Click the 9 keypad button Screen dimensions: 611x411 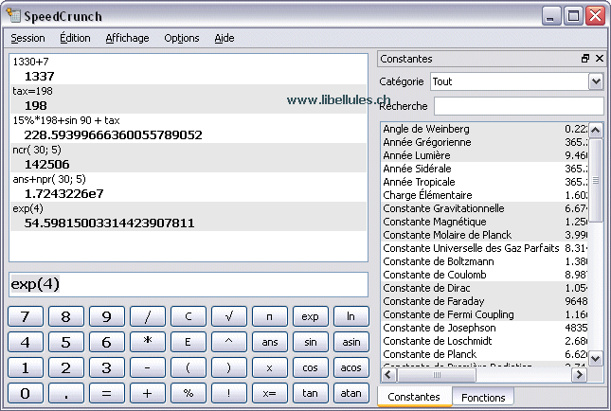coord(107,316)
